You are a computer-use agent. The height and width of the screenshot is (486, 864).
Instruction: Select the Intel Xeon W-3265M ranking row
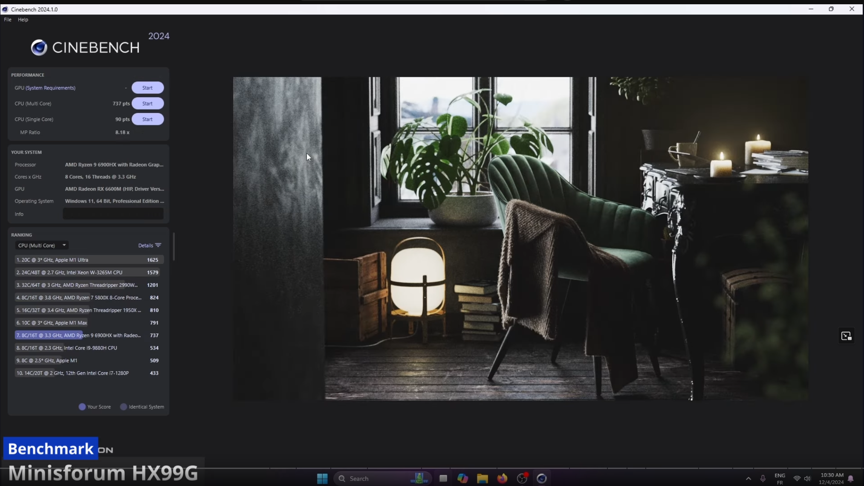(x=89, y=272)
